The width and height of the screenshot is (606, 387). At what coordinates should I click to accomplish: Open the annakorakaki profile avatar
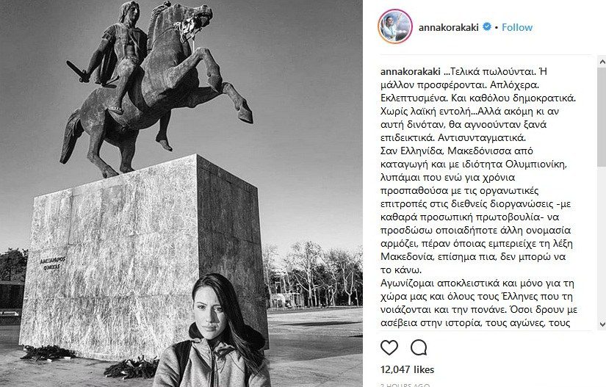(395, 27)
